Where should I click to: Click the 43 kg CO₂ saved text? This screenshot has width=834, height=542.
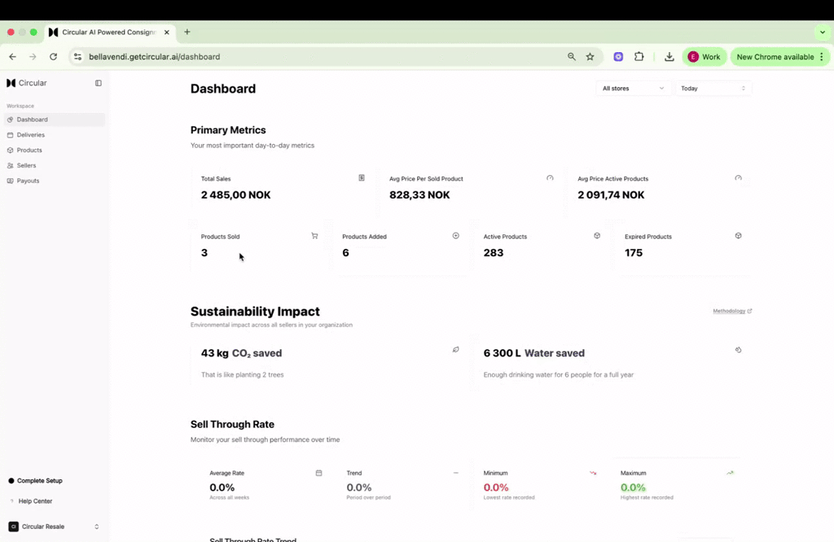(241, 353)
